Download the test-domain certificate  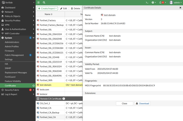(142, 104)
